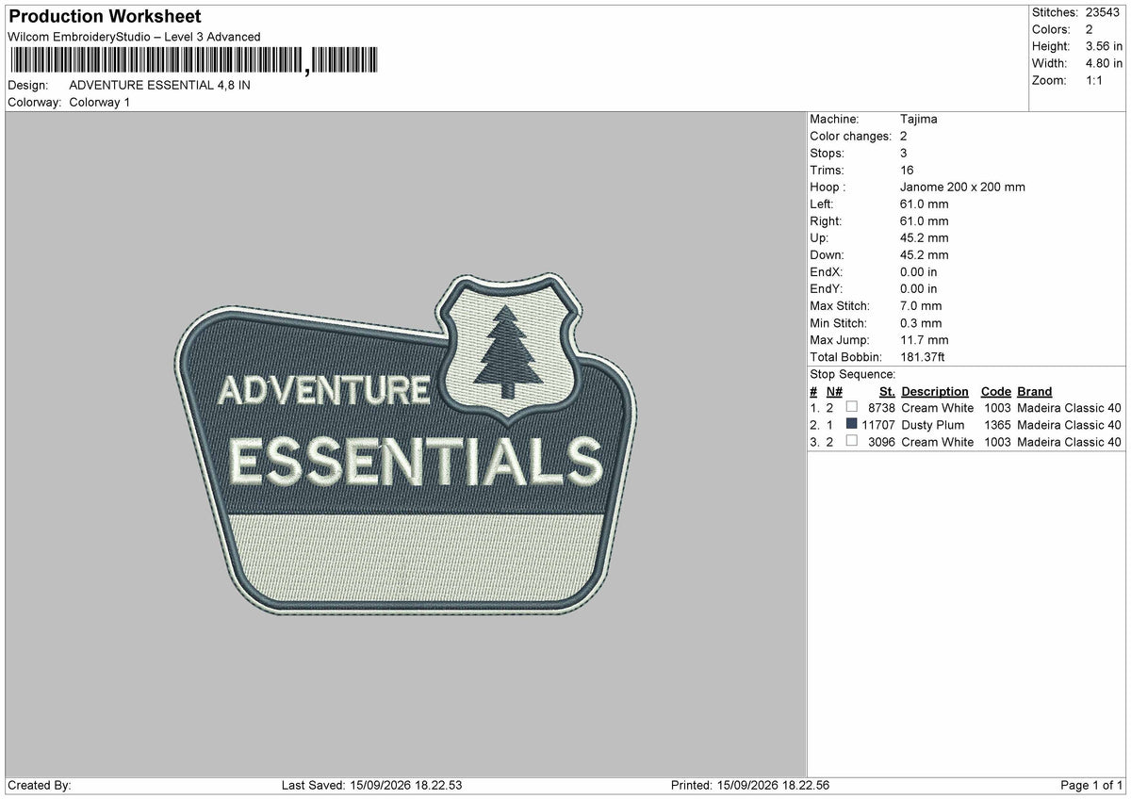
Task: Click the Dusty Plum color swatch
Action: [x=852, y=424]
